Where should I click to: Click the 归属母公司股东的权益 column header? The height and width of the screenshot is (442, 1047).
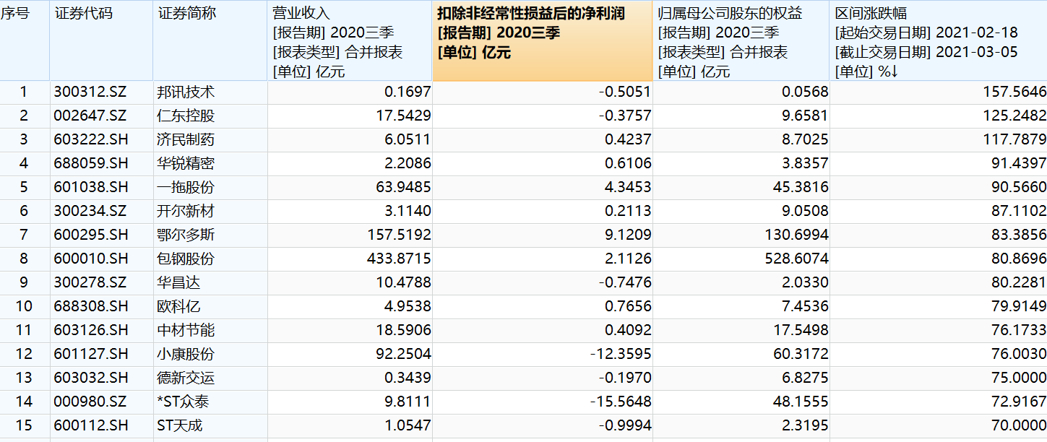[x=741, y=40]
